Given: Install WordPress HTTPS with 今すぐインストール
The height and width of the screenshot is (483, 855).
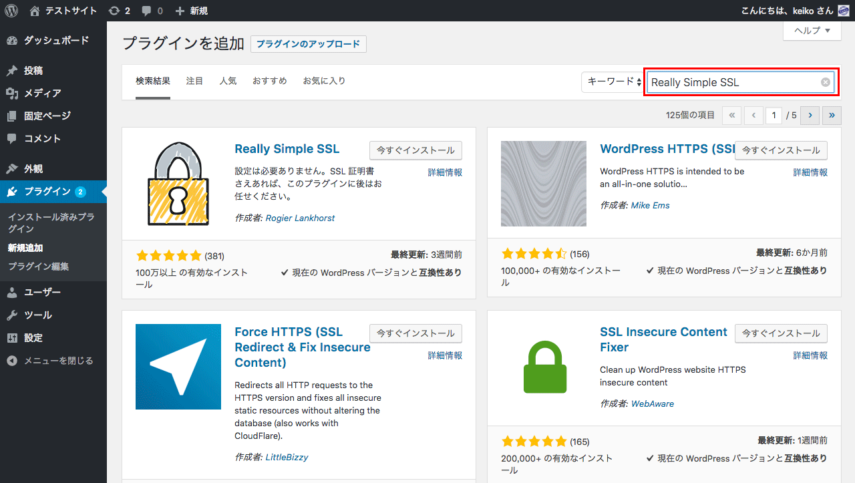Looking at the screenshot, I should (781, 150).
